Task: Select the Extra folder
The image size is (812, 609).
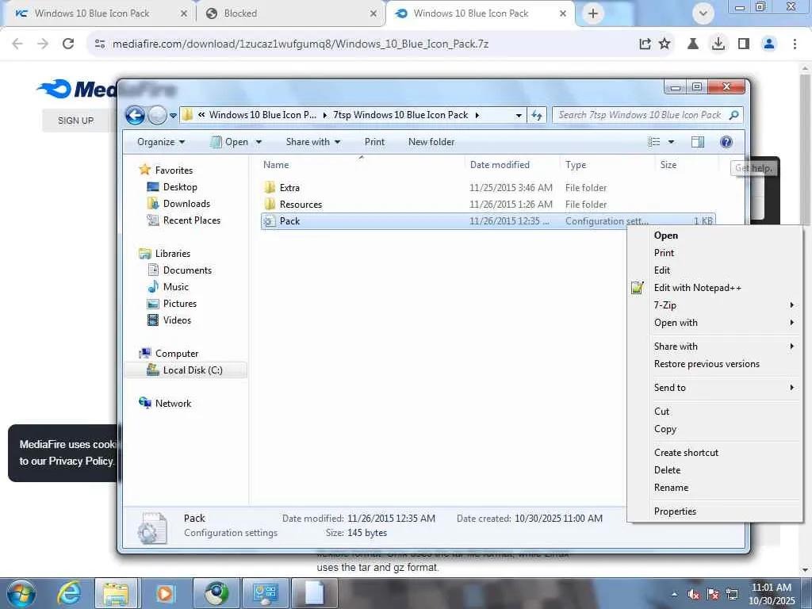Action: click(x=289, y=187)
